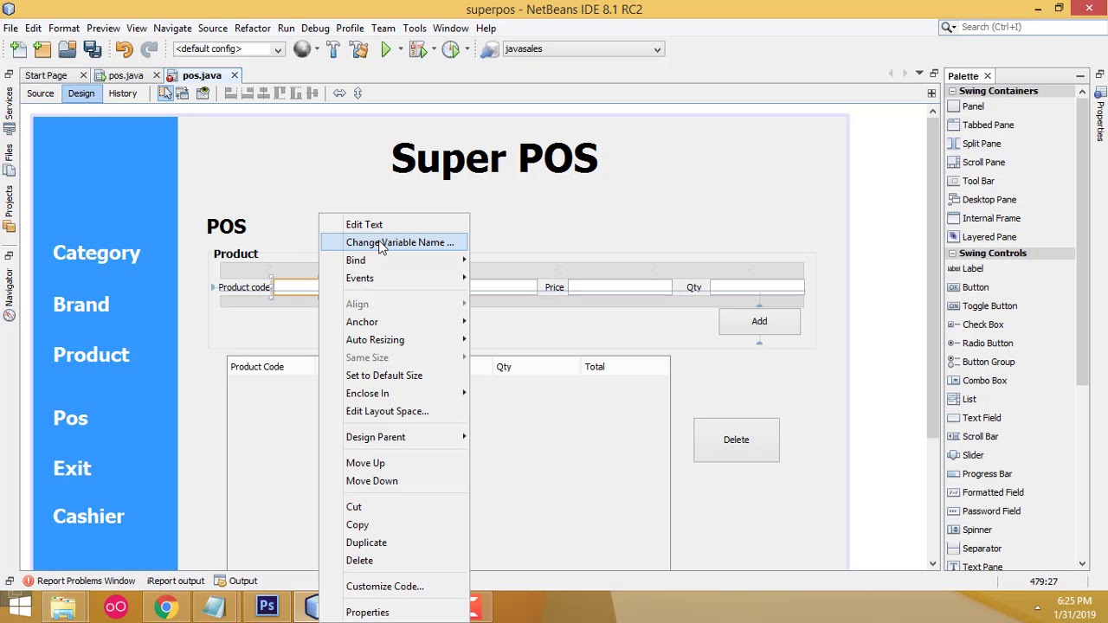Close the active pos.java tab
This screenshot has width=1108, height=623.
point(234,75)
